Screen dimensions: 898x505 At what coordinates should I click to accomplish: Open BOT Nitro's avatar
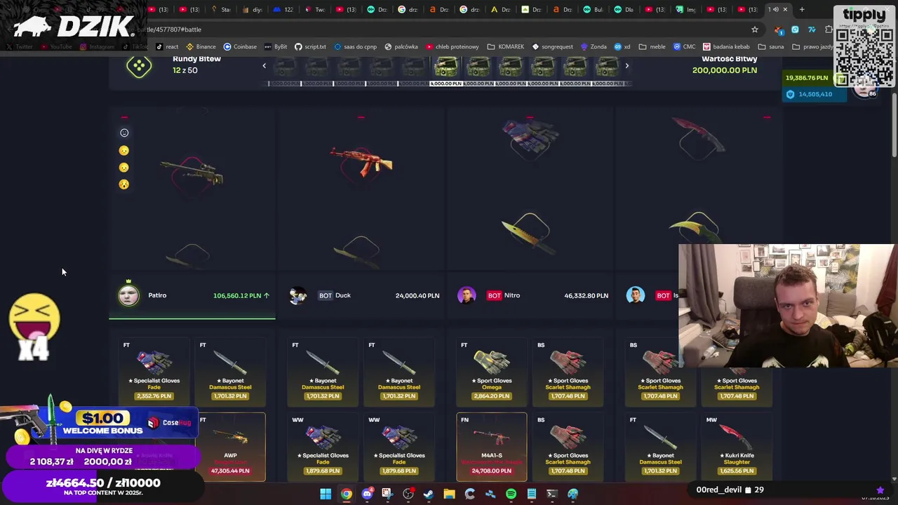coord(467,295)
